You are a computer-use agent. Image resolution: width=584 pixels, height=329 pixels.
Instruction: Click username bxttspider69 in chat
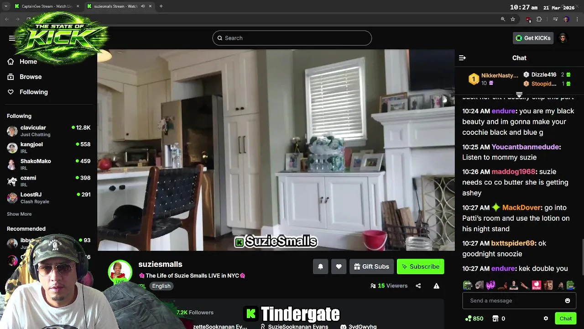pos(513,244)
